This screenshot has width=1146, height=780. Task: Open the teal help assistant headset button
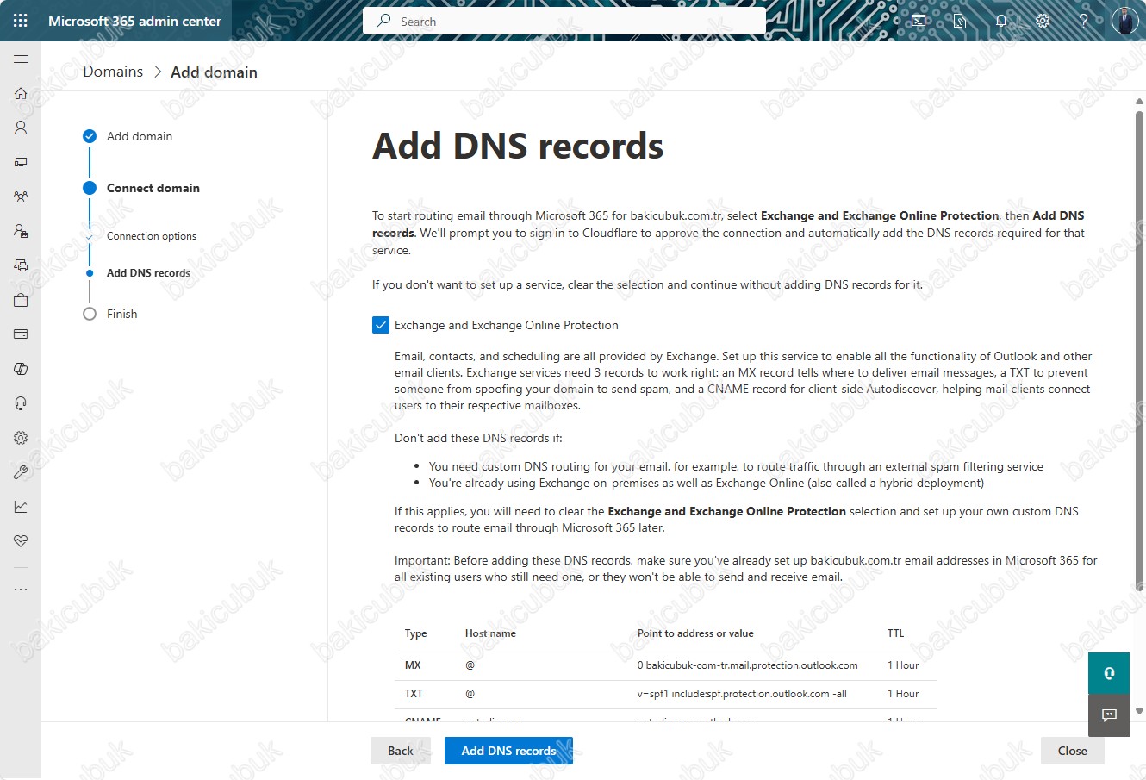1109,673
